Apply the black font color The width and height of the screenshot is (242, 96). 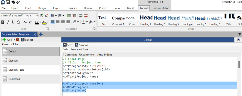(x=37, y=23)
